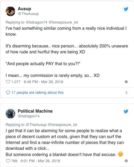Like Political Machine's tweet with the heart icon
This screenshot has height=167, width=134.
8,161
